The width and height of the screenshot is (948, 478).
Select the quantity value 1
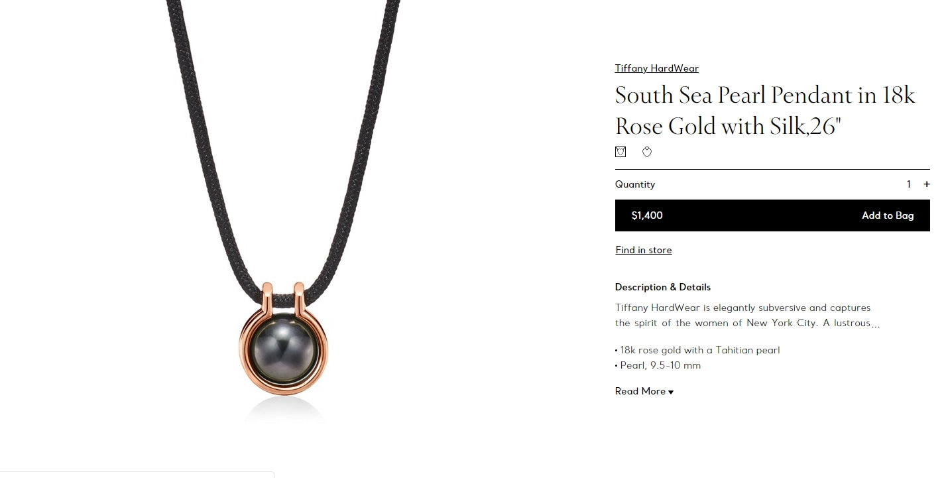click(x=909, y=184)
